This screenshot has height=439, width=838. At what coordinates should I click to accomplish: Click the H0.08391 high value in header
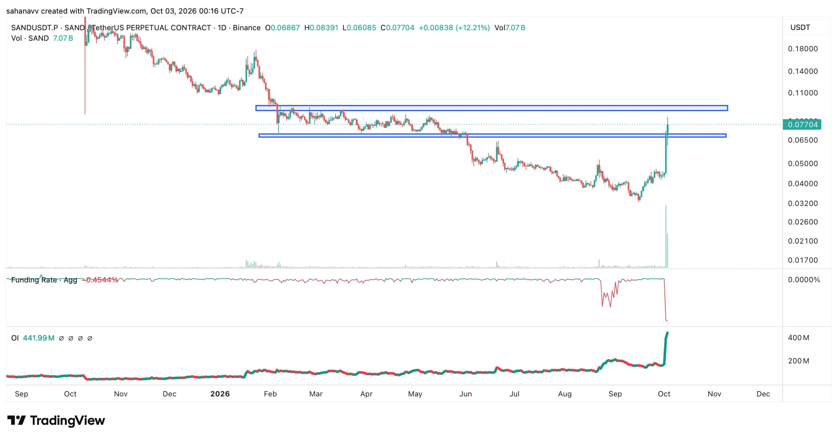[x=321, y=28]
